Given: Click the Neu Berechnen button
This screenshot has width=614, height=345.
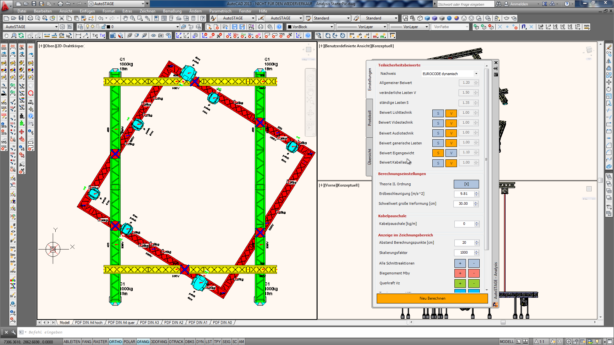Looking at the screenshot, I should tap(432, 298).
